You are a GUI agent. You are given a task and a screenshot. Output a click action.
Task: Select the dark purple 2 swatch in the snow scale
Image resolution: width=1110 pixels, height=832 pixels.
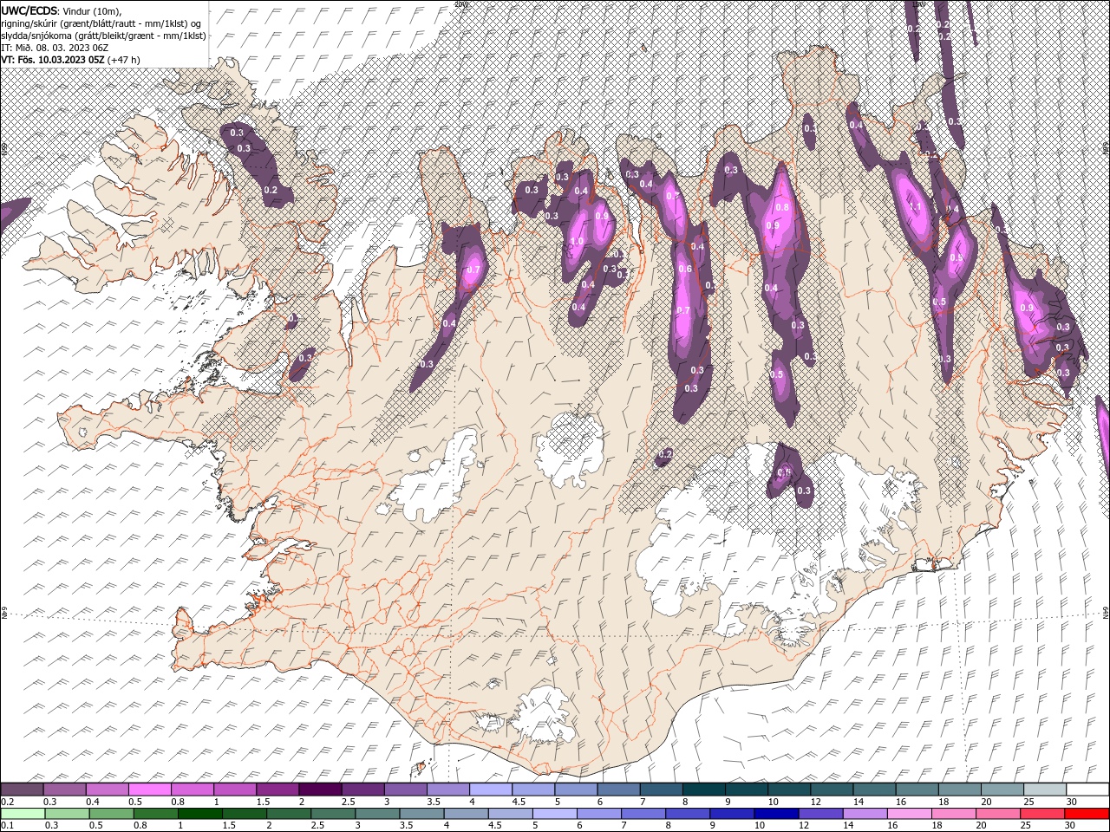[x=320, y=790]
